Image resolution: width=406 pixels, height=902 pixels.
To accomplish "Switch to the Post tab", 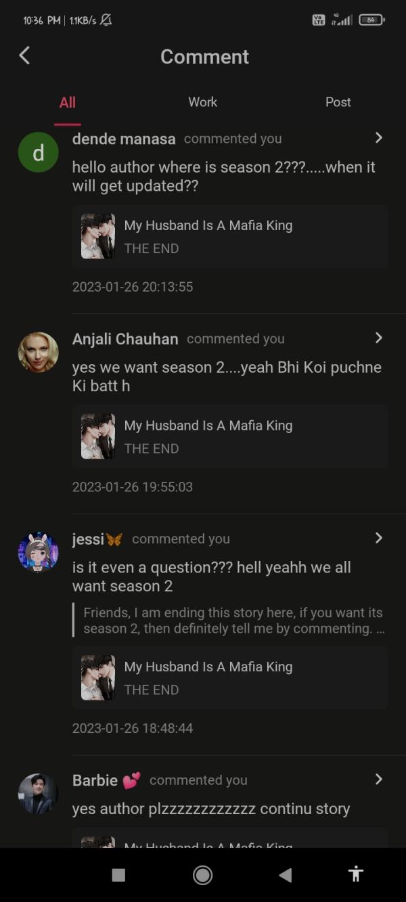I will click(338, 102).
